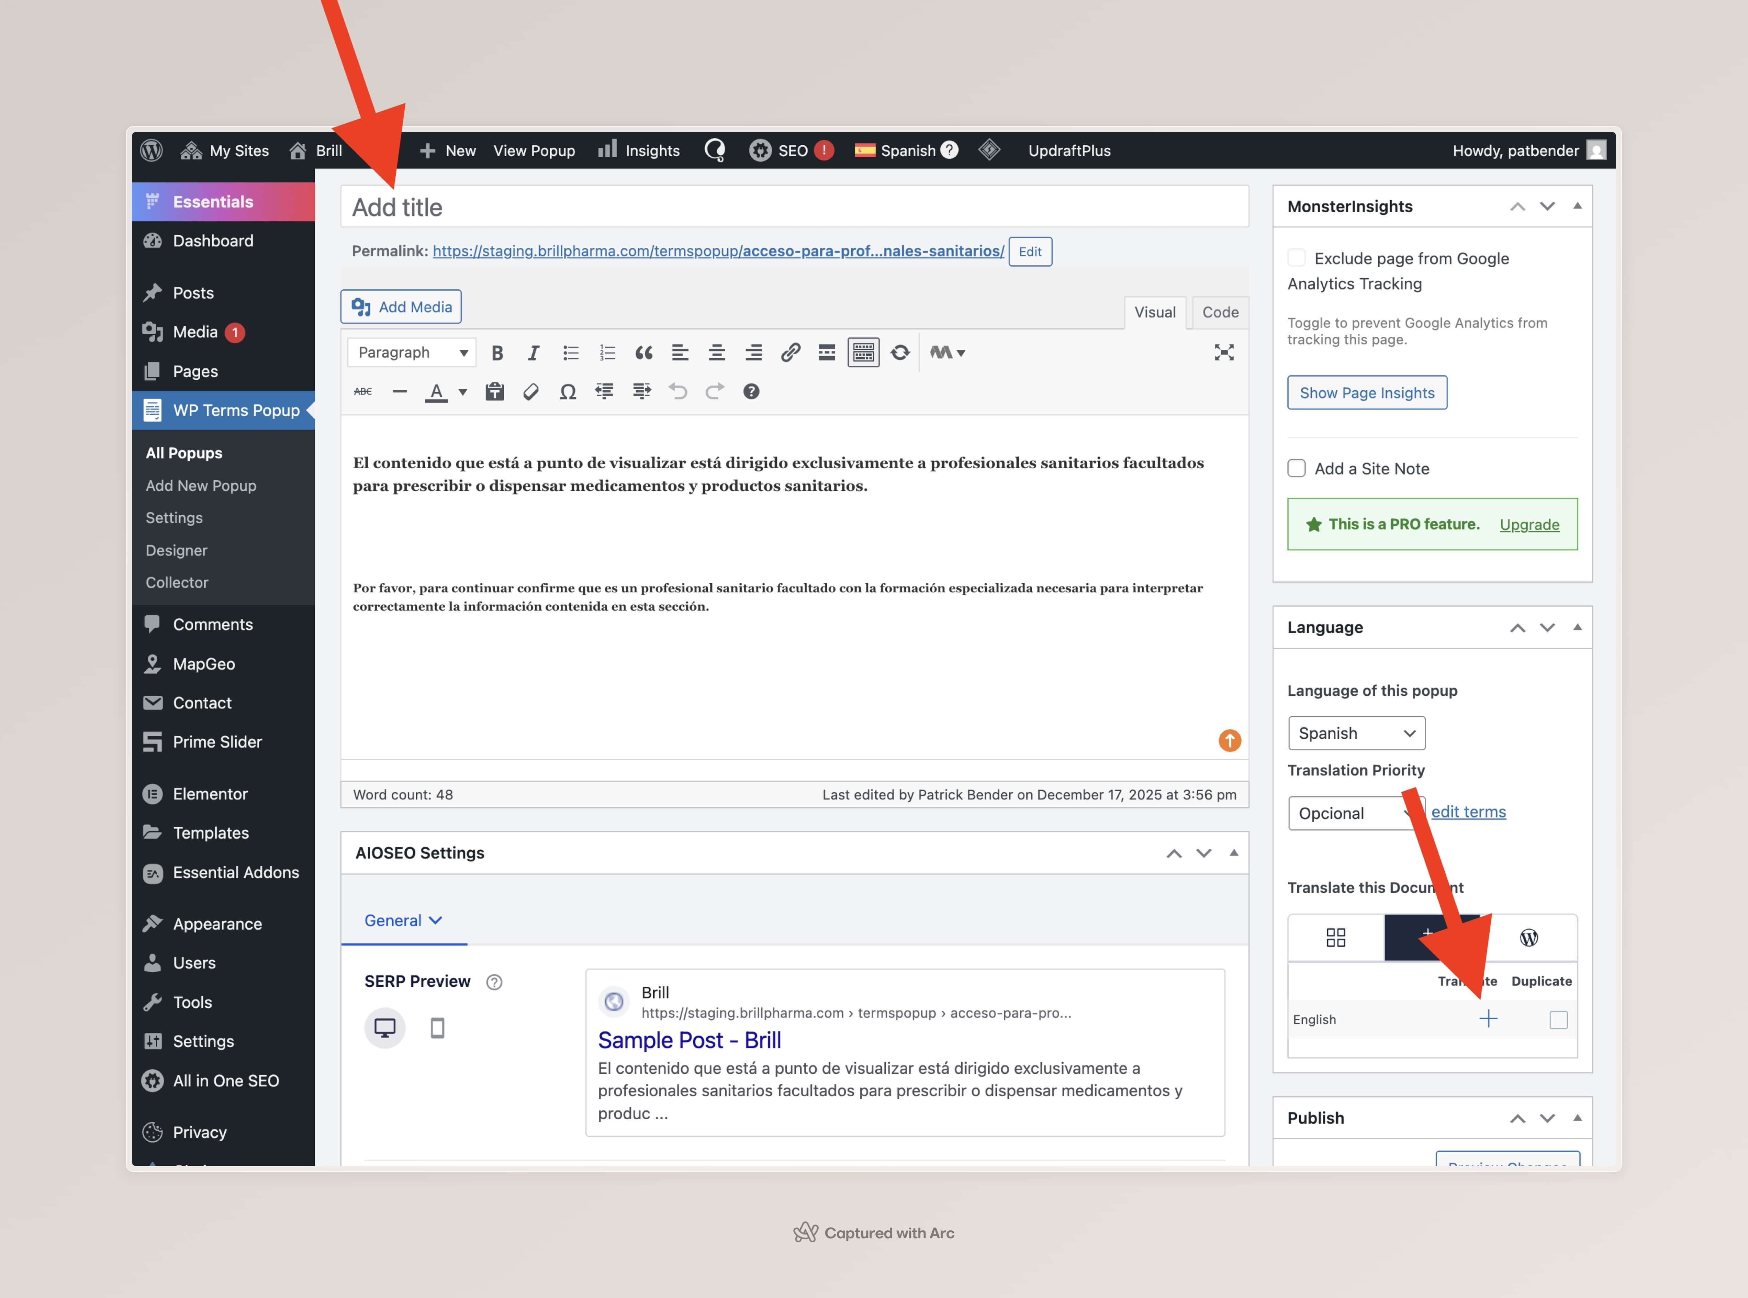This screenshot has height=1298, width=1748.
Task: Open the special character Omega tool
Action: pos(567,391)
